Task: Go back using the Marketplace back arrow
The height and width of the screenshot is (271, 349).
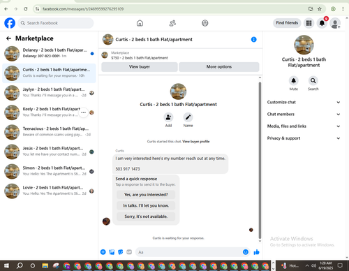Action: [x=8, y=38]
